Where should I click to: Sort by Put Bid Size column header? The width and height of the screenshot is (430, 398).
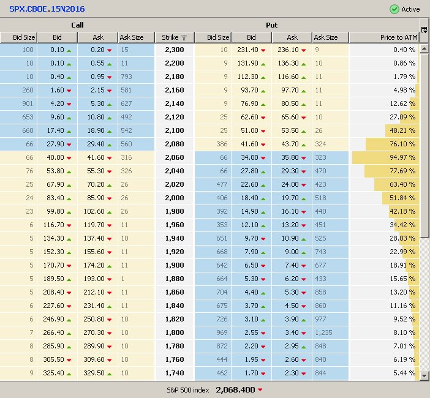pyautogui.click(x=213, y=37)
